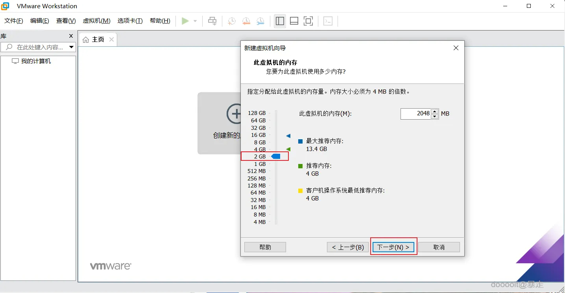Click the 2048 MB memory input field
The height and width of the screenshot is (293, 565).
[415, 113]
